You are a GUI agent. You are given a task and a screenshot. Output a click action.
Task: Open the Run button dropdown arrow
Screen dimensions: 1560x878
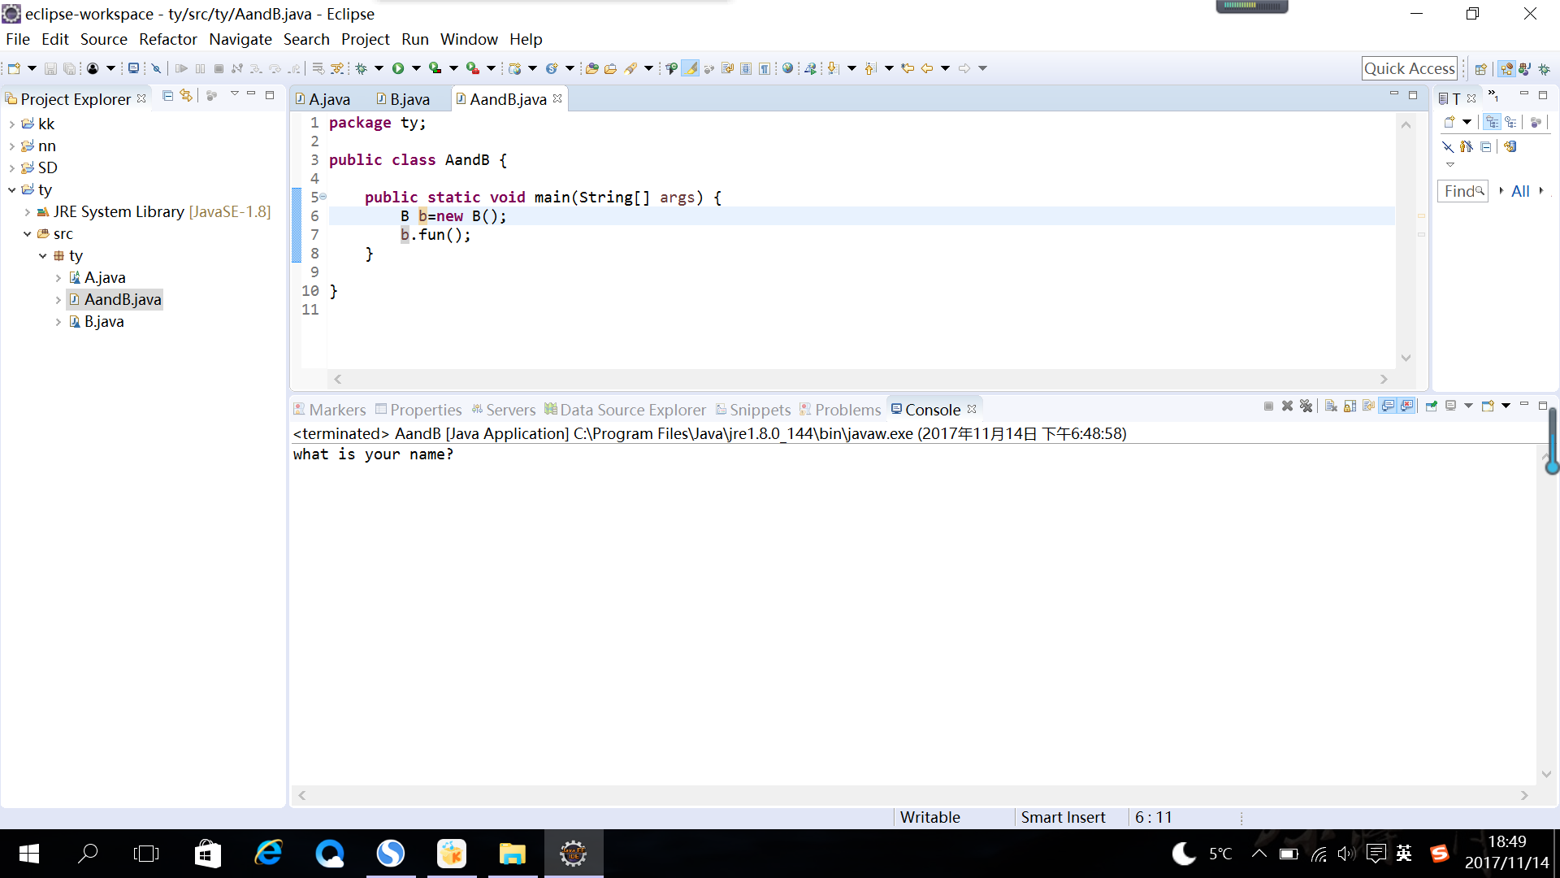(416, 68)
